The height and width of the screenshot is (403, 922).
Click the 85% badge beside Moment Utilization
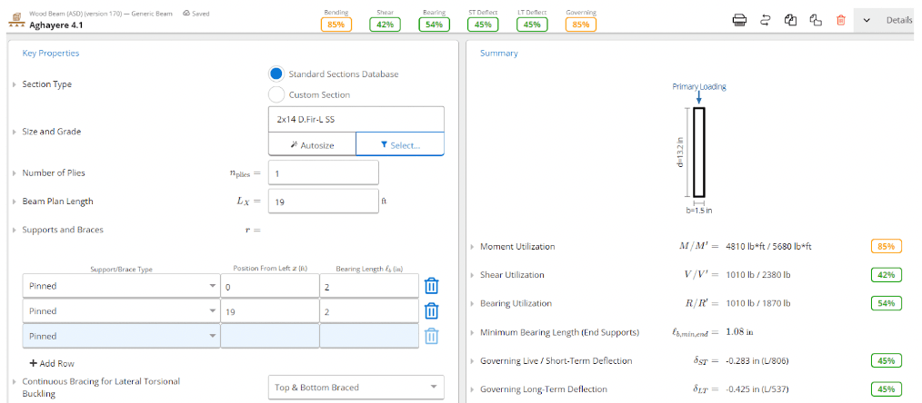[887, 246]
